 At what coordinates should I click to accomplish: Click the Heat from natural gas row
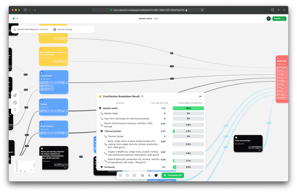151,119
